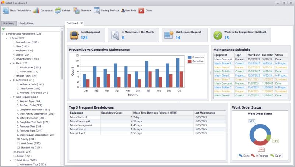The height and width of the screenshot is (167, 295).
Task: Open the Dashboard bar chart icon
Action: (36, 11)
